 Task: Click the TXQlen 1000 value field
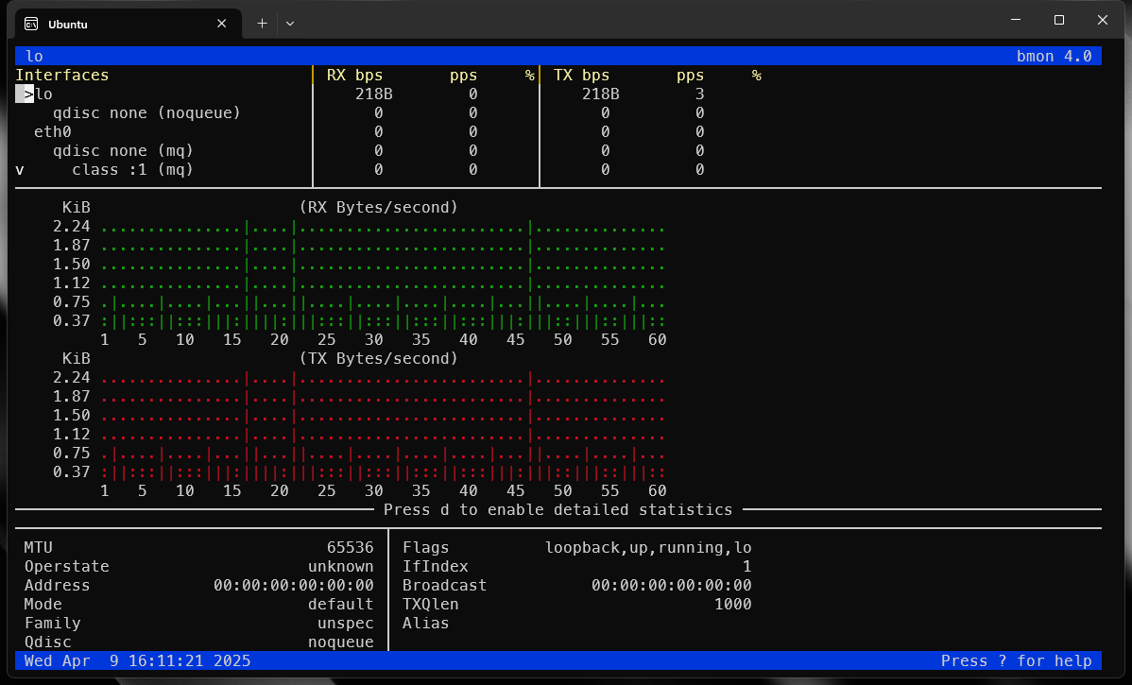click(733, 604)
